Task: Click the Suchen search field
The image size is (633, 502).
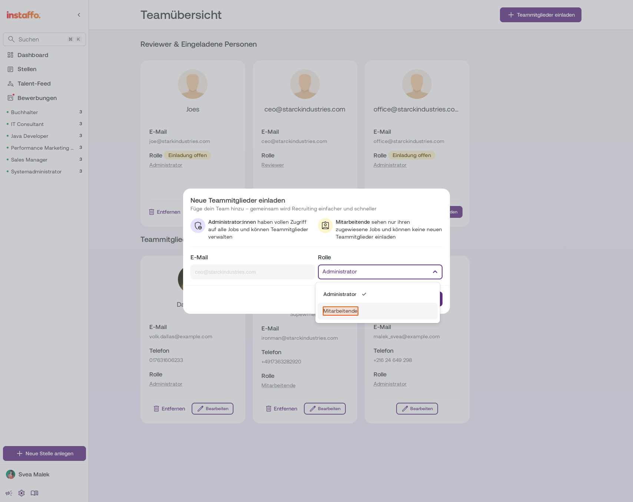Action: click(44, 39)
